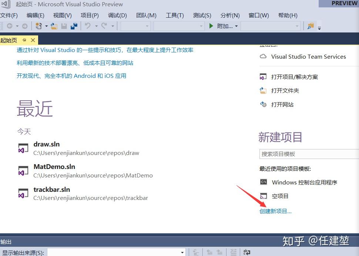Expand the Undo history dropdown arrow
This screenshot has width=359, height=256.
pos(96,26)
